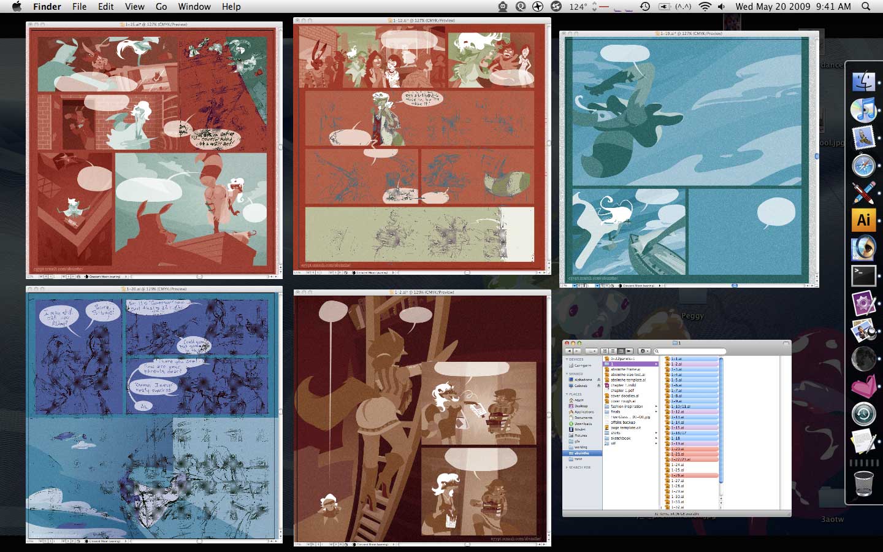Switch Finder to list view
The width and height of the screenshot is (883, 552).
point(613,351)
